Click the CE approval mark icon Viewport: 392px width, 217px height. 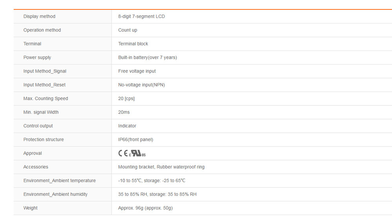pos(123,154)
